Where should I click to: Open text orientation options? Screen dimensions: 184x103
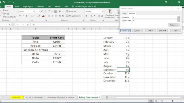(61, 11)
